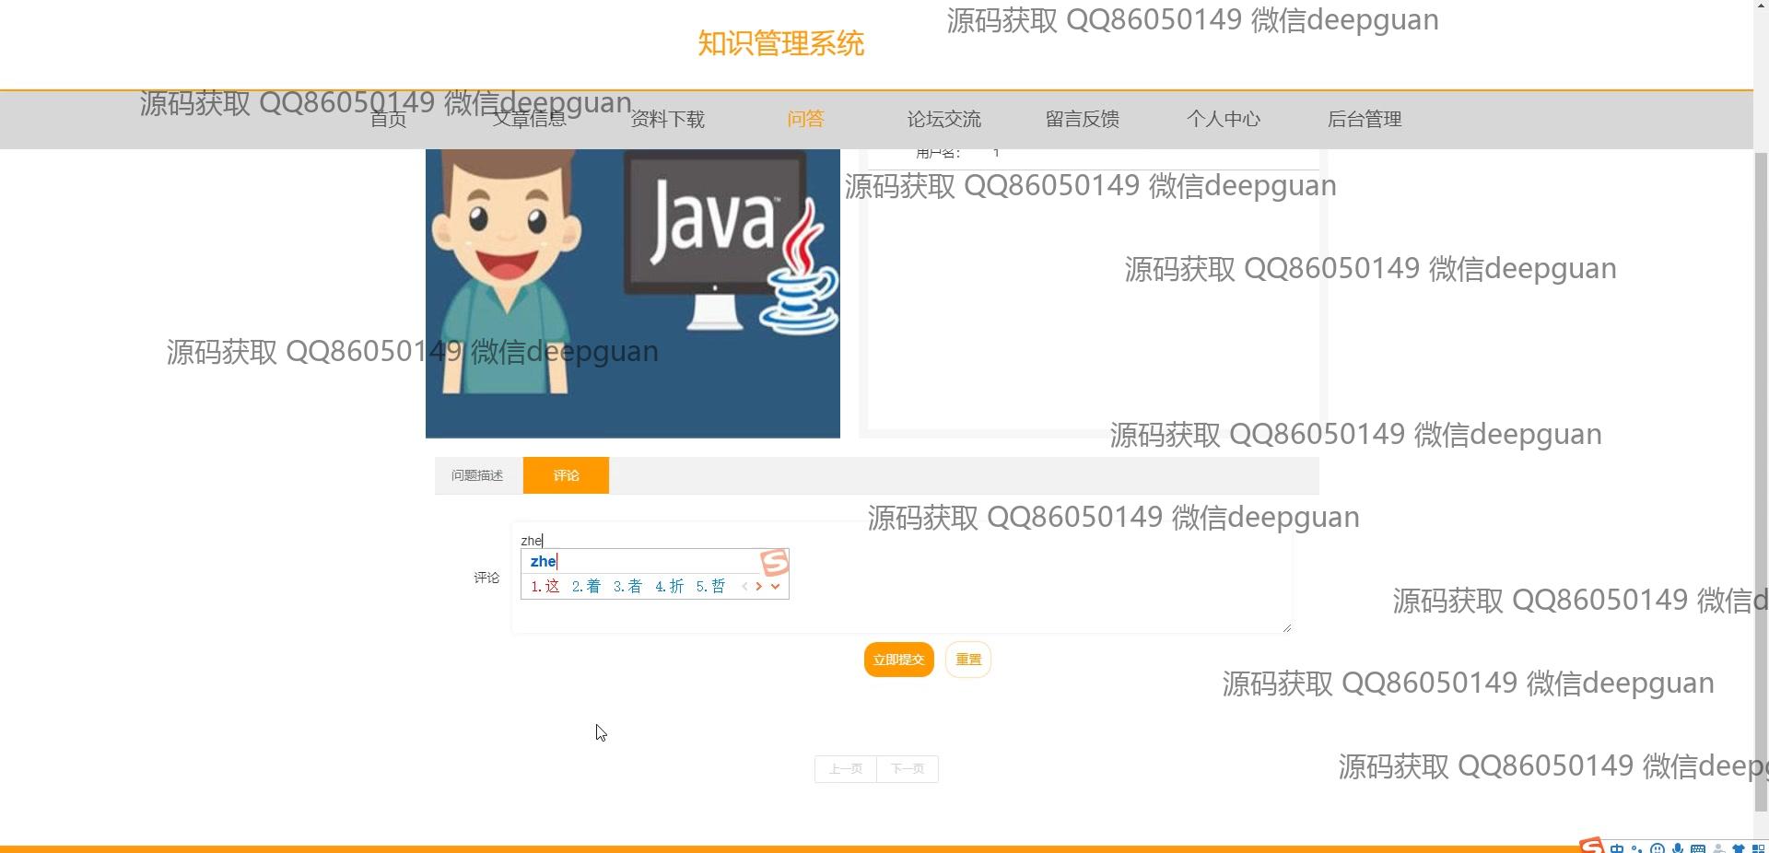The height and width of the screenshot is (853, 1769).
Task: Choose IME candidate 4.折
Action: [x=669, y=586]
